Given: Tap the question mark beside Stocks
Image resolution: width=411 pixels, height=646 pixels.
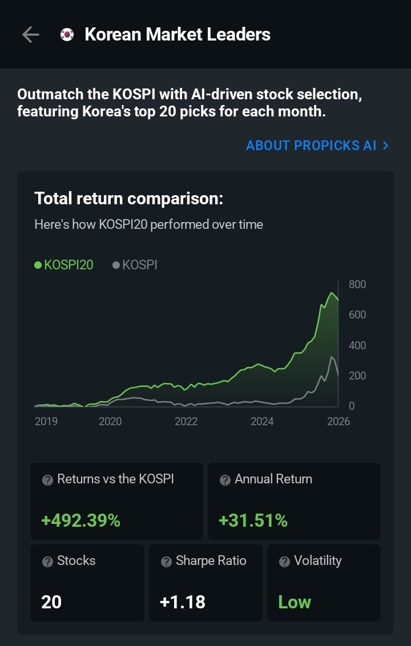Looking at the screenshot, I should coord(48,562).
